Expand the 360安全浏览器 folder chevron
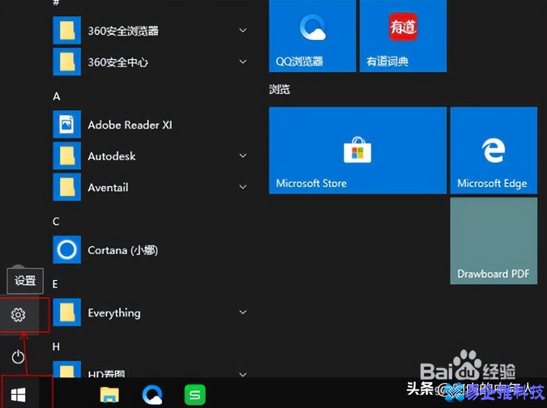547x408 pixels. pos(243,31)
